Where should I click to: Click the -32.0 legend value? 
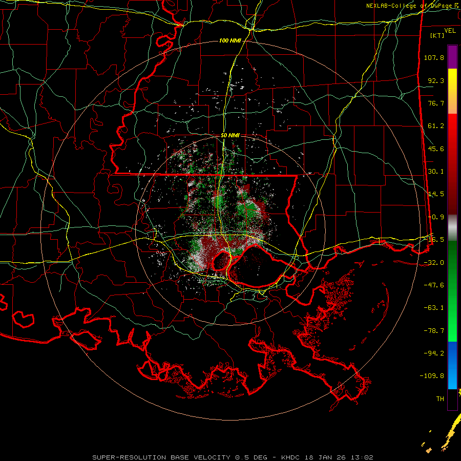click(434, 263)
